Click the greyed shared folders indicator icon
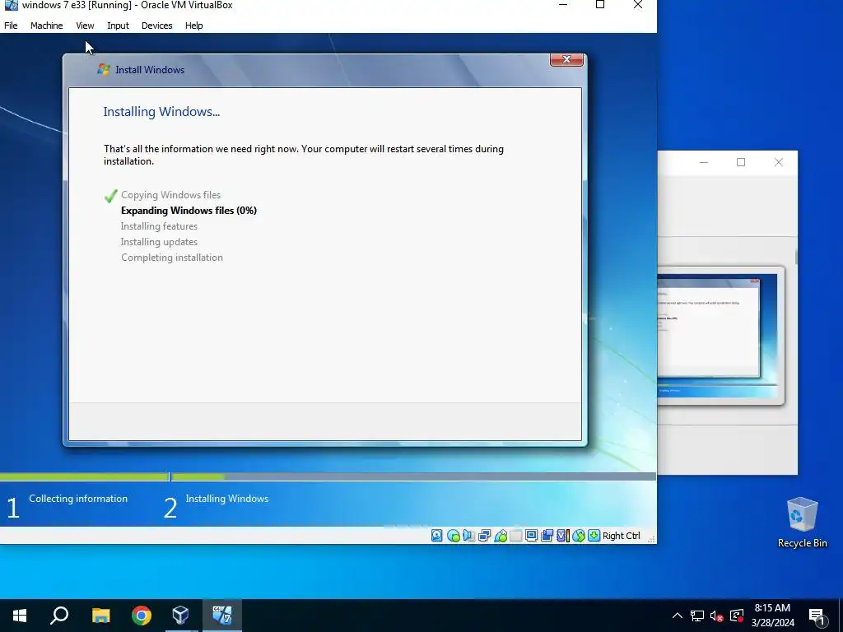This screenshot has height=632, width=843. [x=516, y=535]
